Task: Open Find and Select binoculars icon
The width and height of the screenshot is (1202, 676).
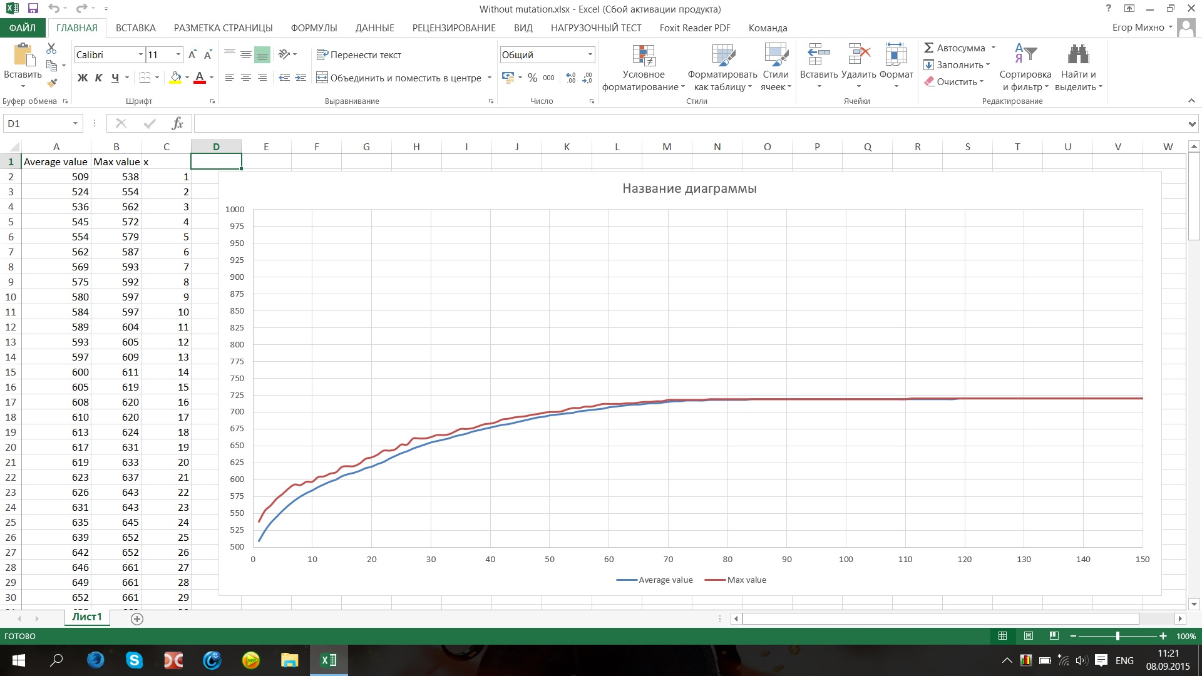Action: 1078,54
